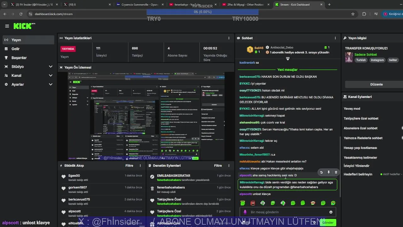Image resolution: width=403 pixels, height=227 pixels.
Task: Open Sohbet panel three-dot menu
Action: 335,38
